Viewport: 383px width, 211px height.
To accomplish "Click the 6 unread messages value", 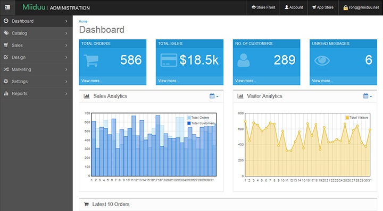I will [x=369, y=60].
